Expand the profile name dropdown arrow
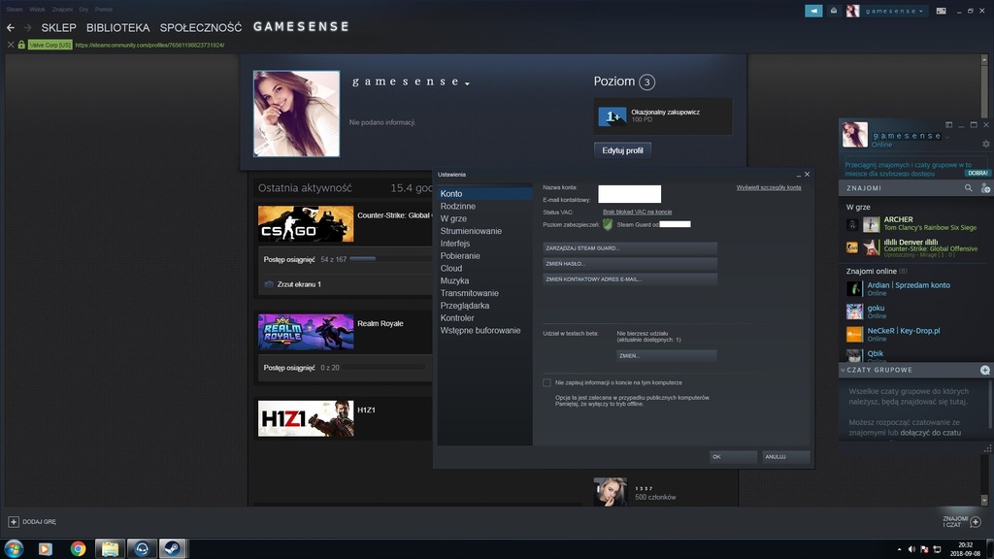This screenshot has height=559, width=994. click(x=467, y=83)
